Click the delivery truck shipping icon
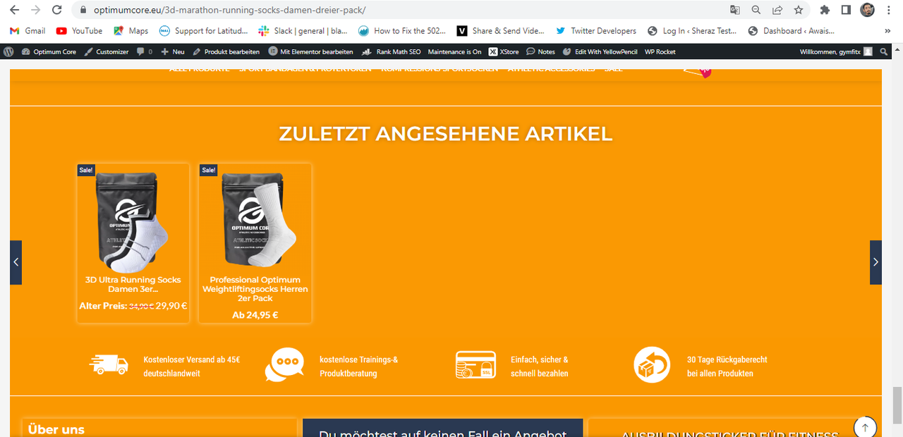903x437 pixels. click(x=109, y=364)
